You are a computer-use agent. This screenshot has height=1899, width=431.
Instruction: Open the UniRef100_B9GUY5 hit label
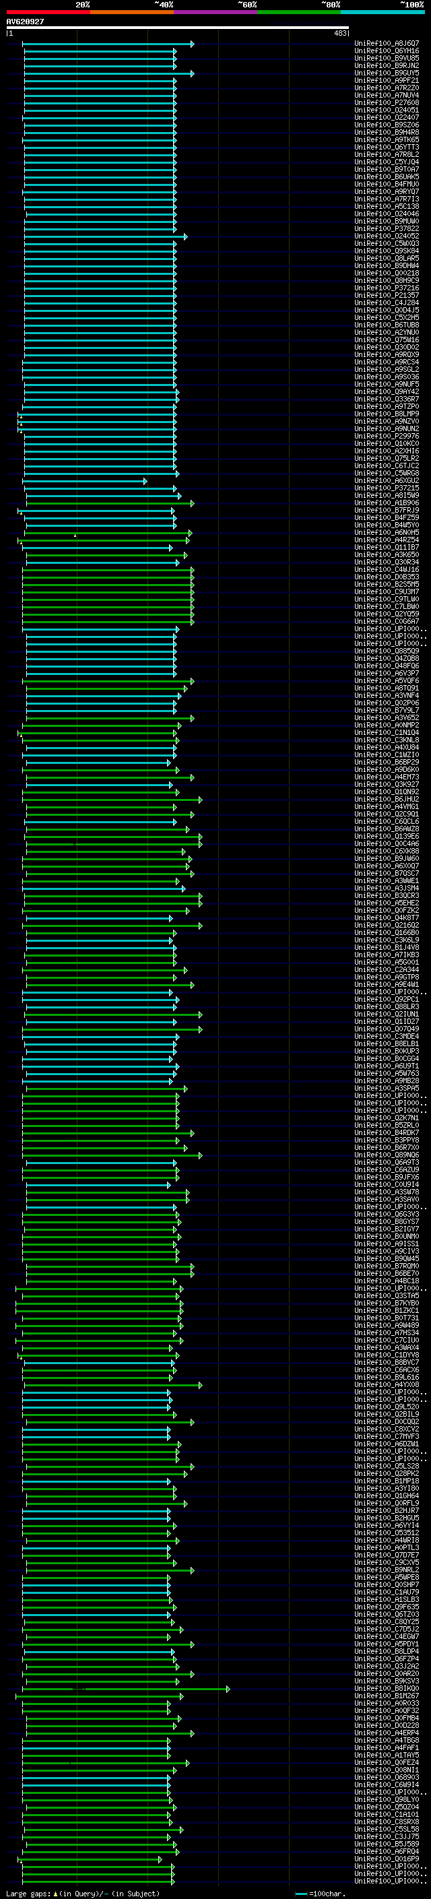(x=387, y=73)
